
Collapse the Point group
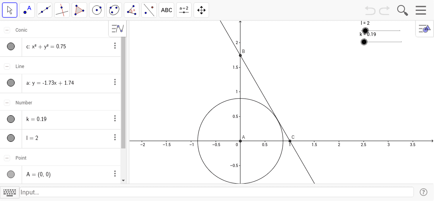click(7, 158)
